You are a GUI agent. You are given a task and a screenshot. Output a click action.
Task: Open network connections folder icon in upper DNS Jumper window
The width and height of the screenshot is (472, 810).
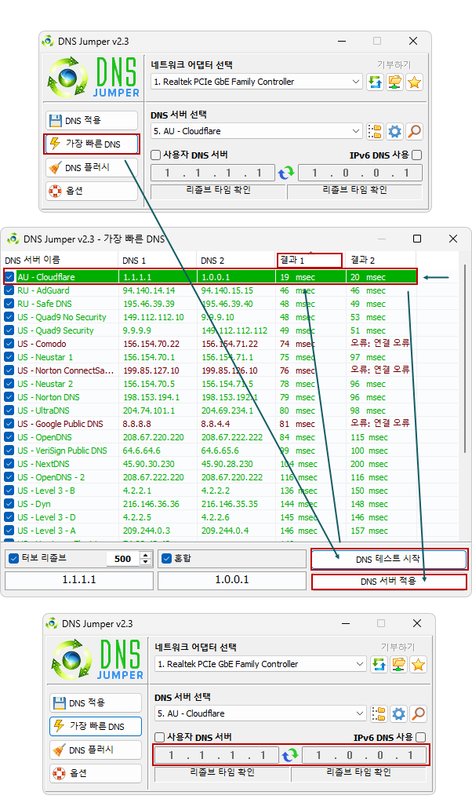(394, 82)
